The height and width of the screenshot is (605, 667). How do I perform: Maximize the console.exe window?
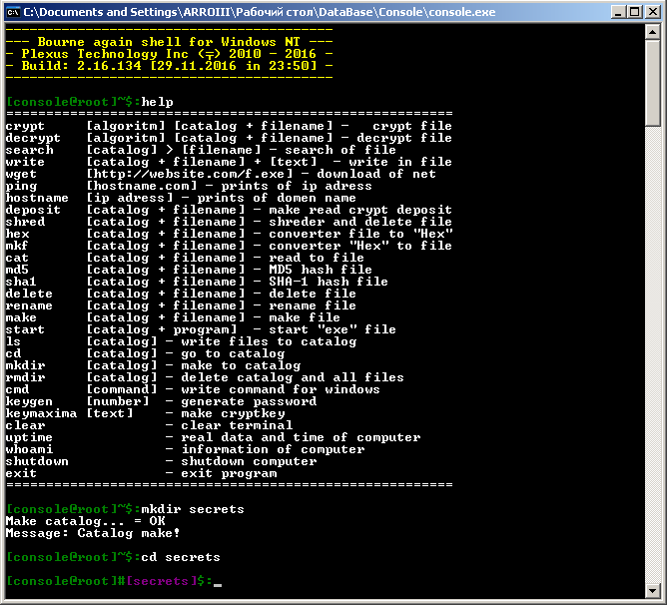point(635,12)
